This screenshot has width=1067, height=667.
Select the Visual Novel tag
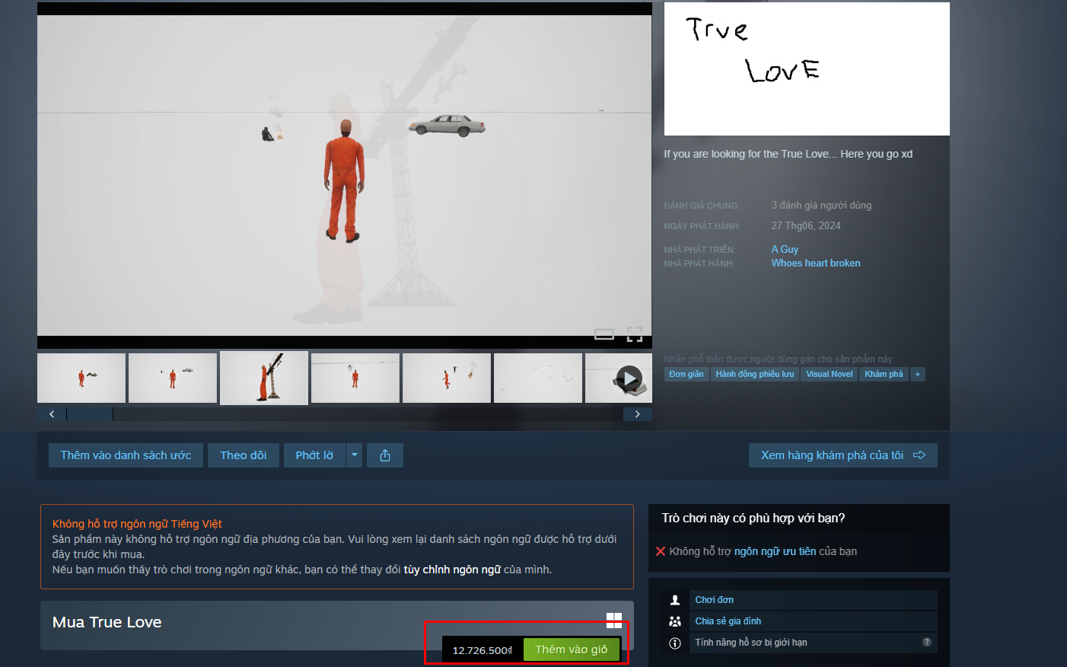click(x=829, y=375)
